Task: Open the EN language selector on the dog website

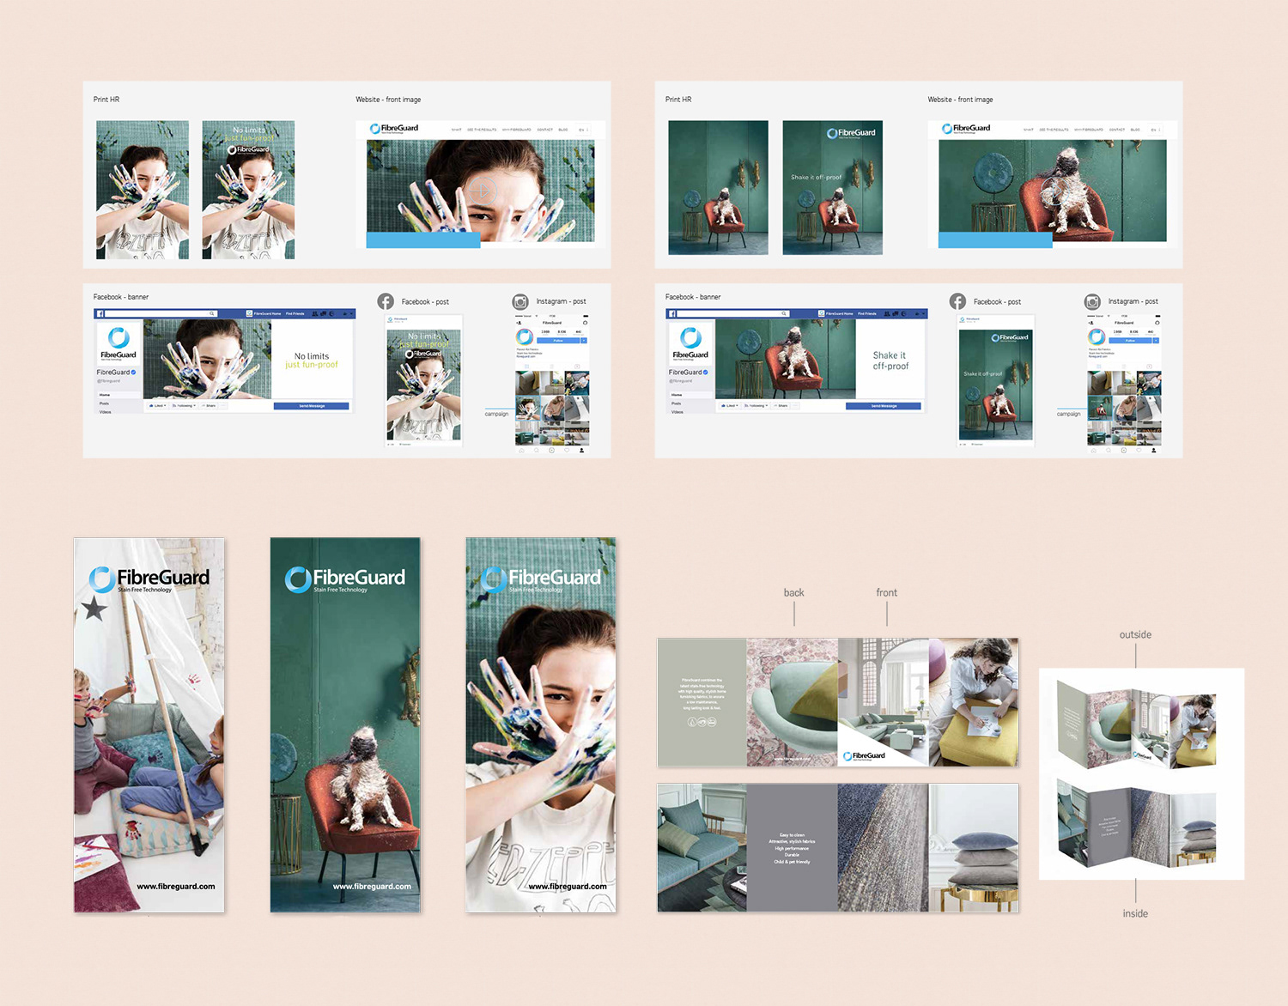Action: tap(1155, 130)
